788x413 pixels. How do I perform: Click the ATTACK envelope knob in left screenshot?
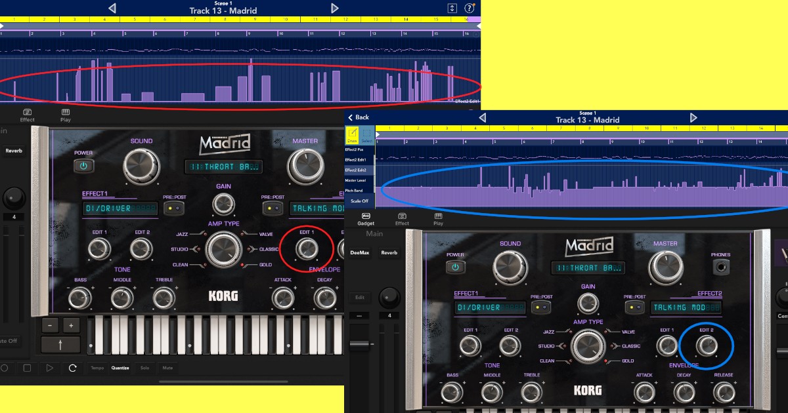(x=283, y=298)
